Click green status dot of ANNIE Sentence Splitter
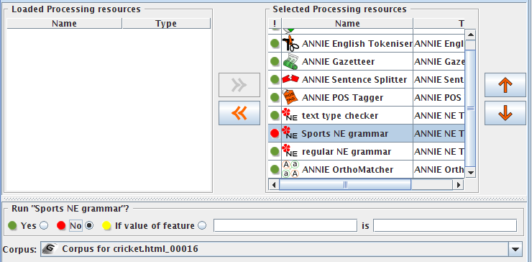532x262 pixels. (x=275, y=79)
